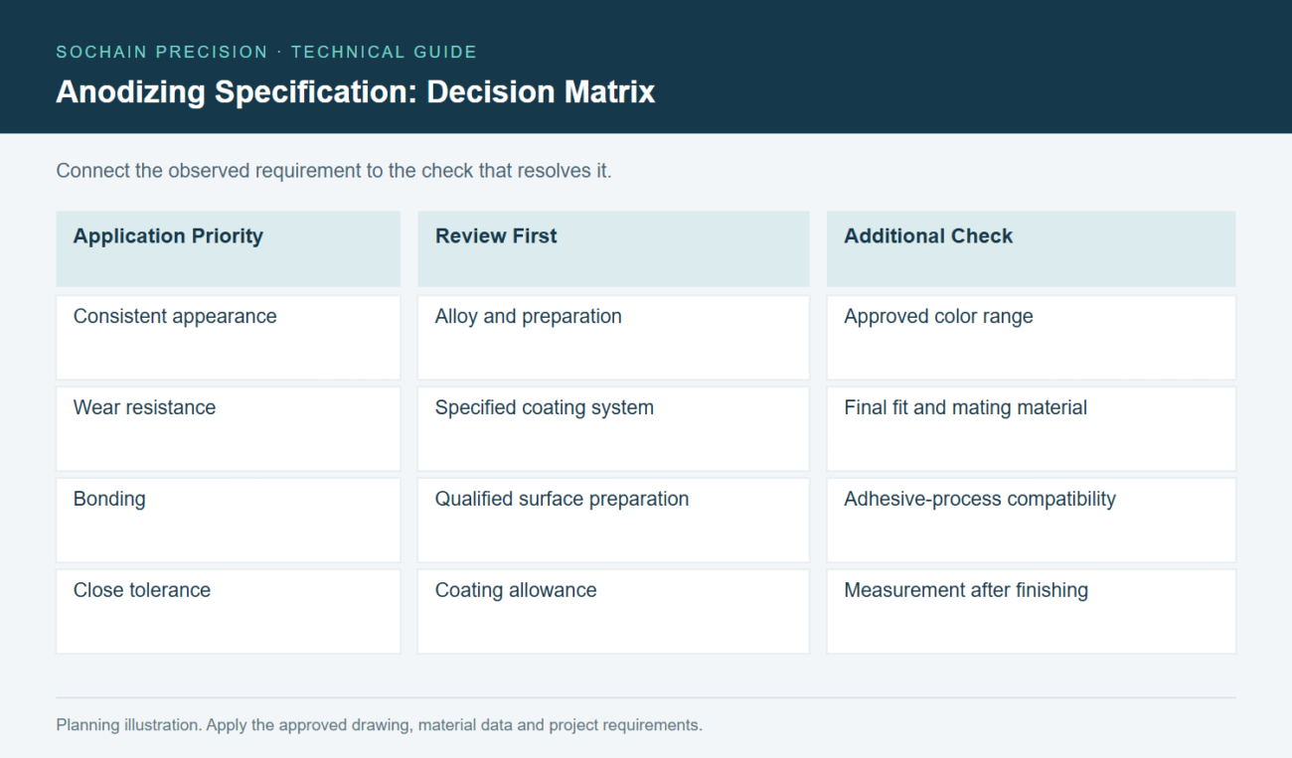Click the 'Alloy and preparation' cell
Viewport: 1292px width, 758px height.
click(613, 337)
